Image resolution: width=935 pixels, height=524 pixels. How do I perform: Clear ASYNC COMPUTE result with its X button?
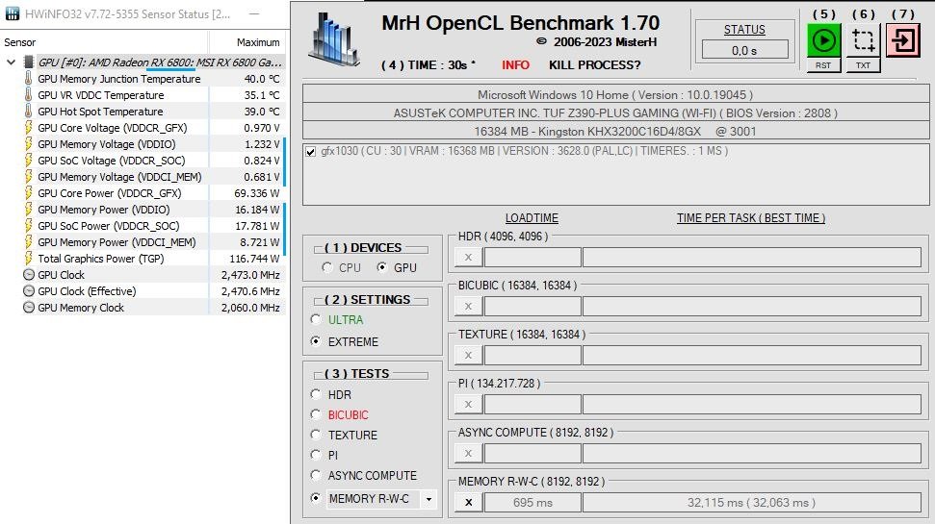click(x=468, y=453)
